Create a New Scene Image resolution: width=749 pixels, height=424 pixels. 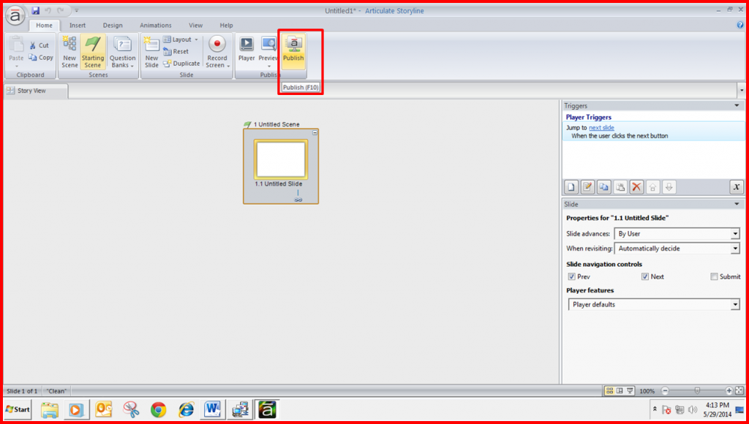(69, 52)
